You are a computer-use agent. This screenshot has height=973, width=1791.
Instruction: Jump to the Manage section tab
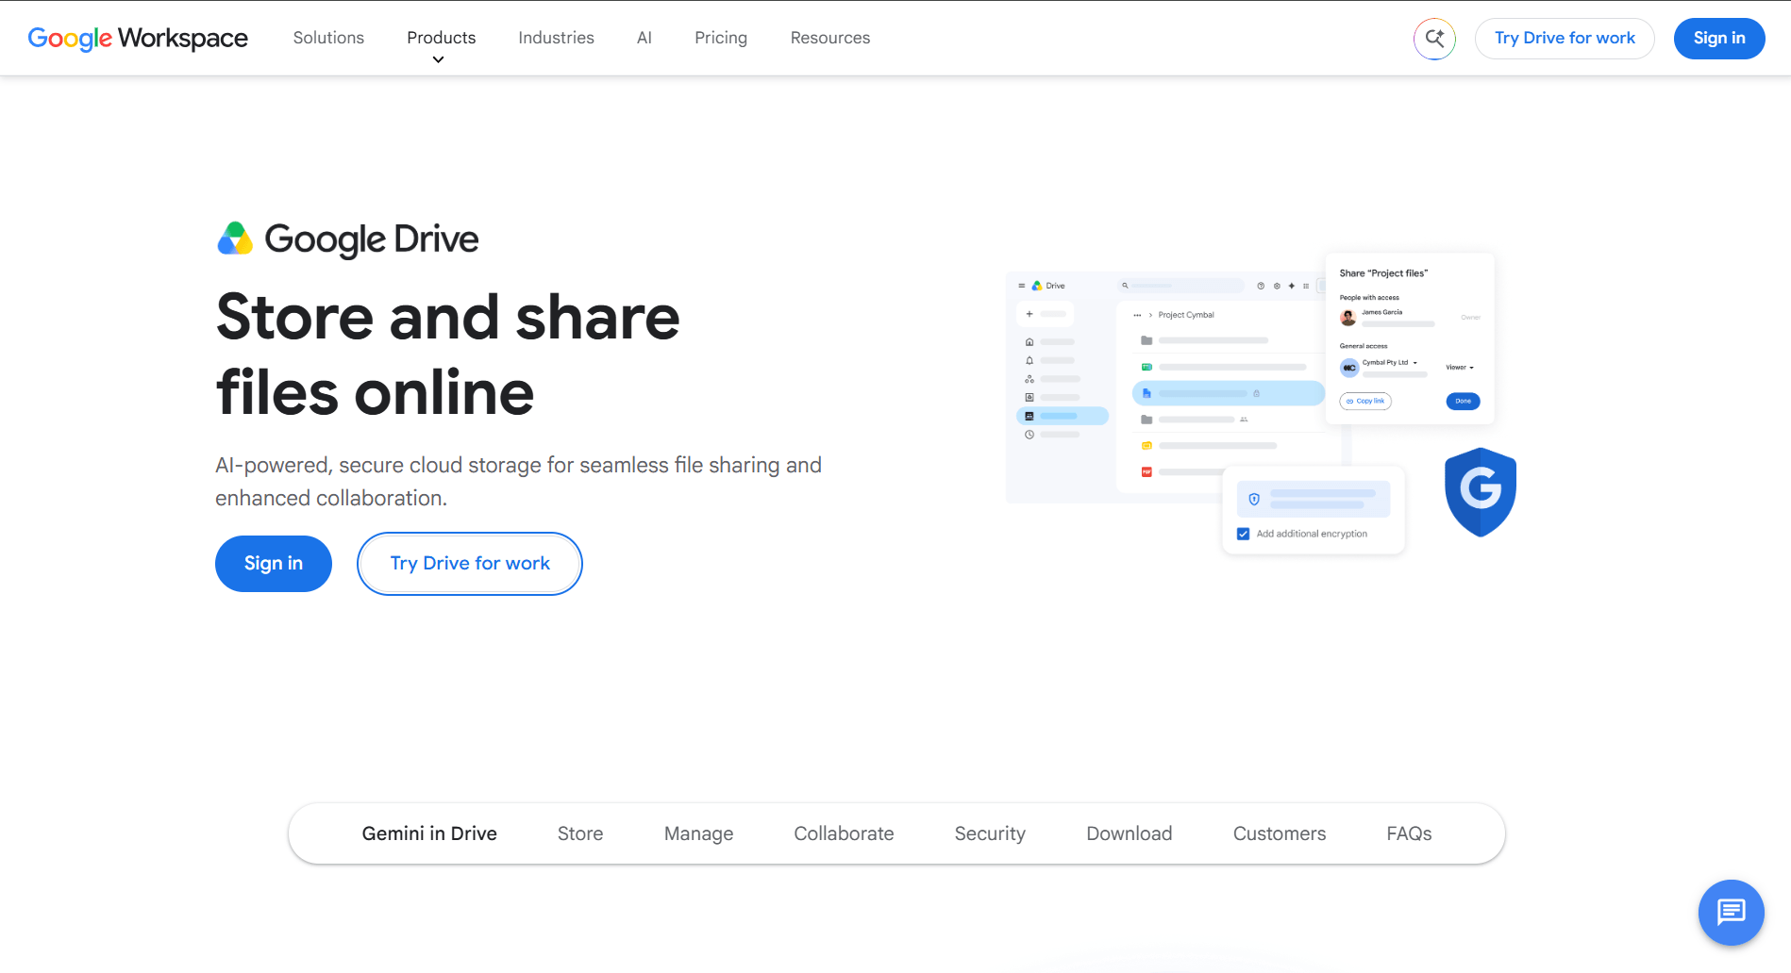(x=698, y=833)
